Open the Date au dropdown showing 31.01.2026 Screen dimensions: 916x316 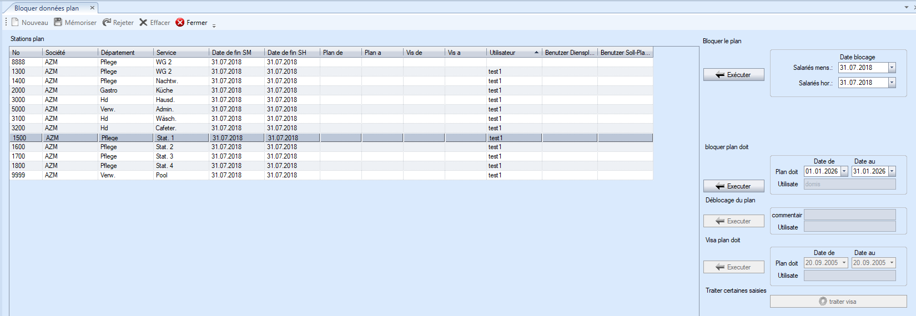coord(892,171)
